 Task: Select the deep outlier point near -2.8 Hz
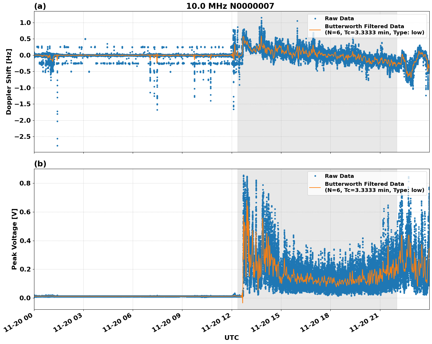(x=57, y=146)
